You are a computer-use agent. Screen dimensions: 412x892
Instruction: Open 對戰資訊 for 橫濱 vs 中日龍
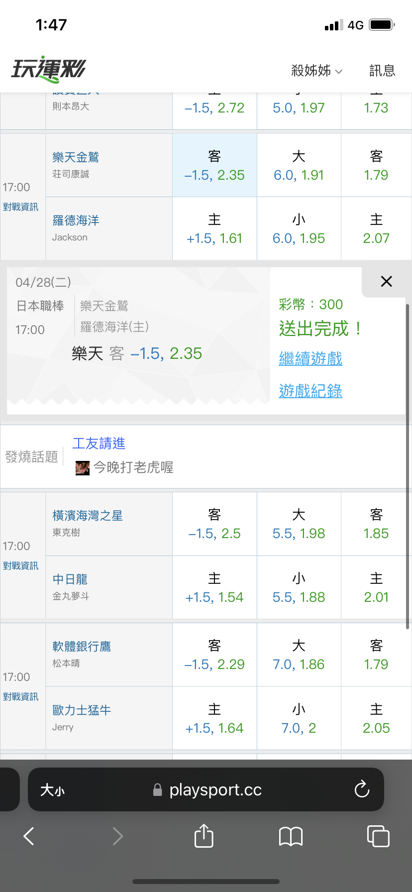[x=20, y=566]
